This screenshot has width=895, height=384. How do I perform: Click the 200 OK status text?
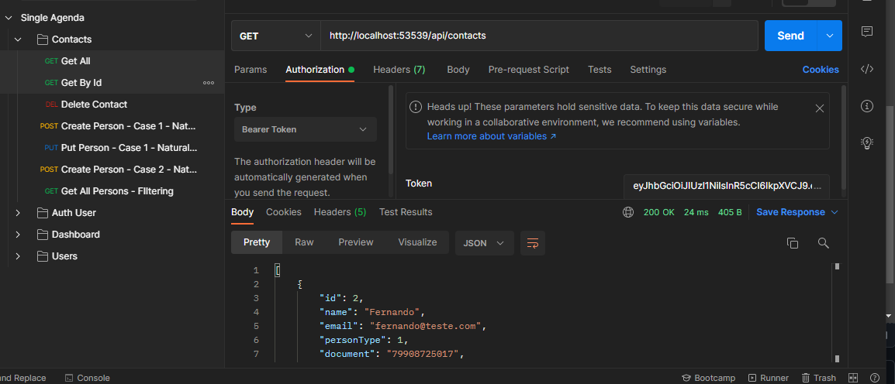pyautogui.click(x=658, y=212)
